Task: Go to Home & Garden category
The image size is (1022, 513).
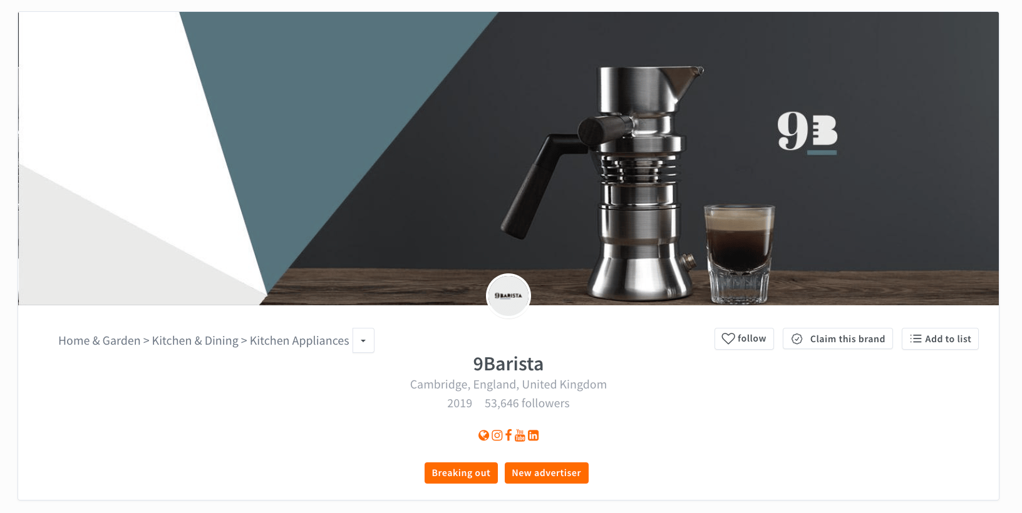Action: pos(100,341)
